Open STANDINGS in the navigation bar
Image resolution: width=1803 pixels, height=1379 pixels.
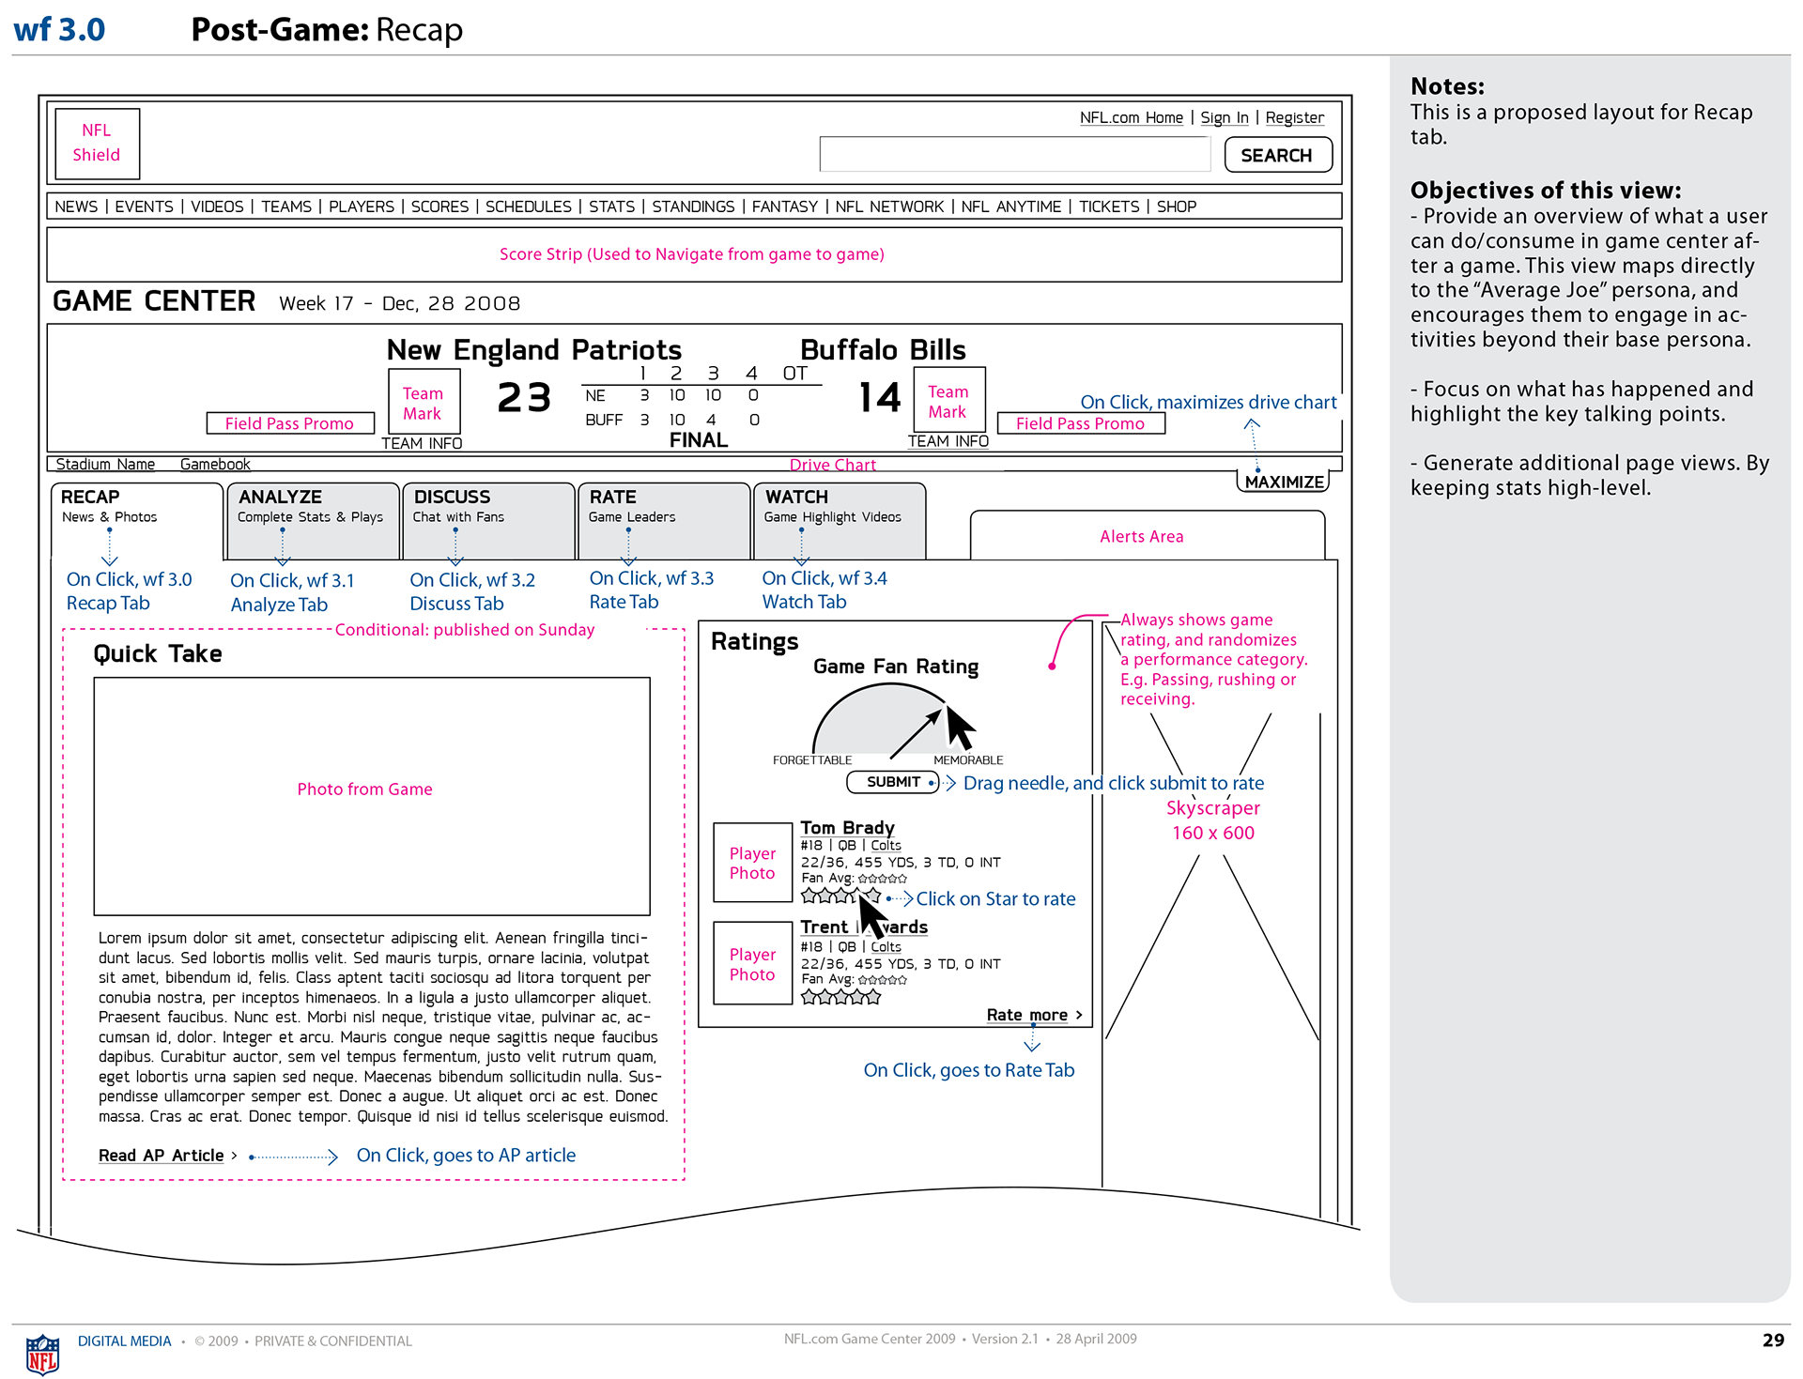[693, 207]
